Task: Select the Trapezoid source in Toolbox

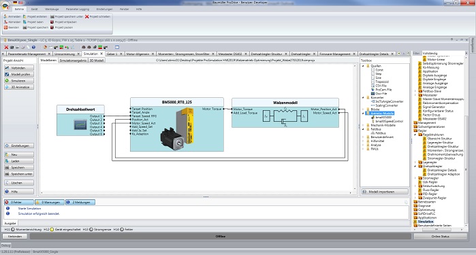Action: click(380, 82)
